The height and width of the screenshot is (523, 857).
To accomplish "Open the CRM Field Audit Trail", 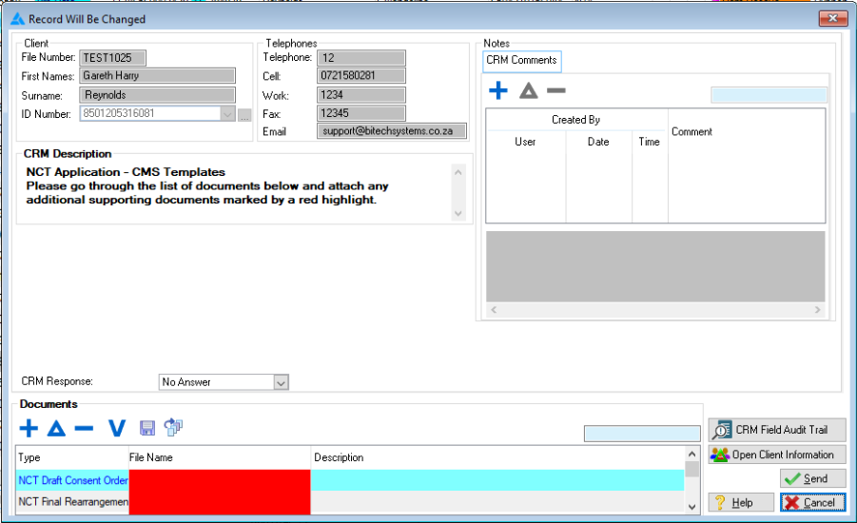I will 776,430.
